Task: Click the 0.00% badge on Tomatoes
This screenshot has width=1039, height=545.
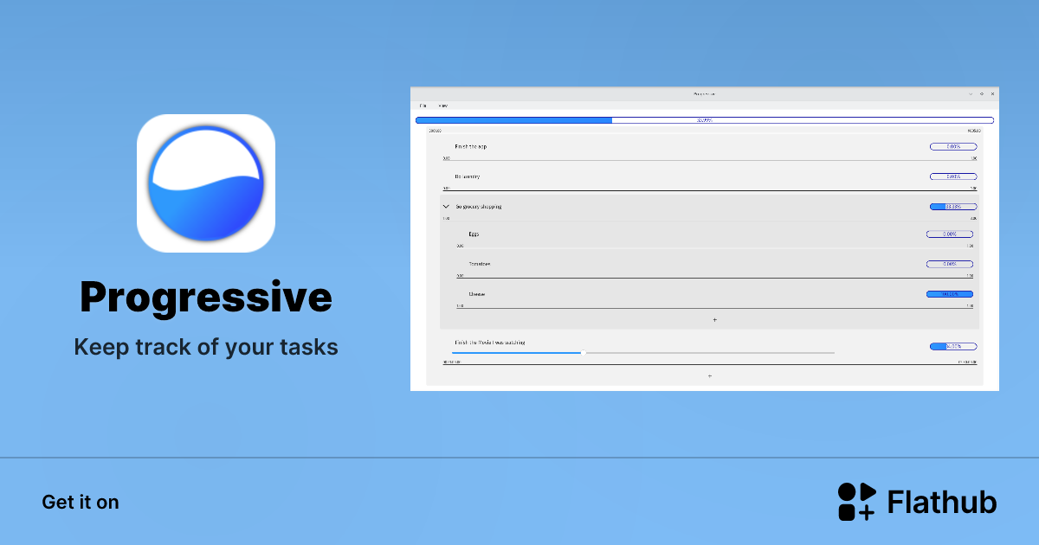Action: coord(950,264)
